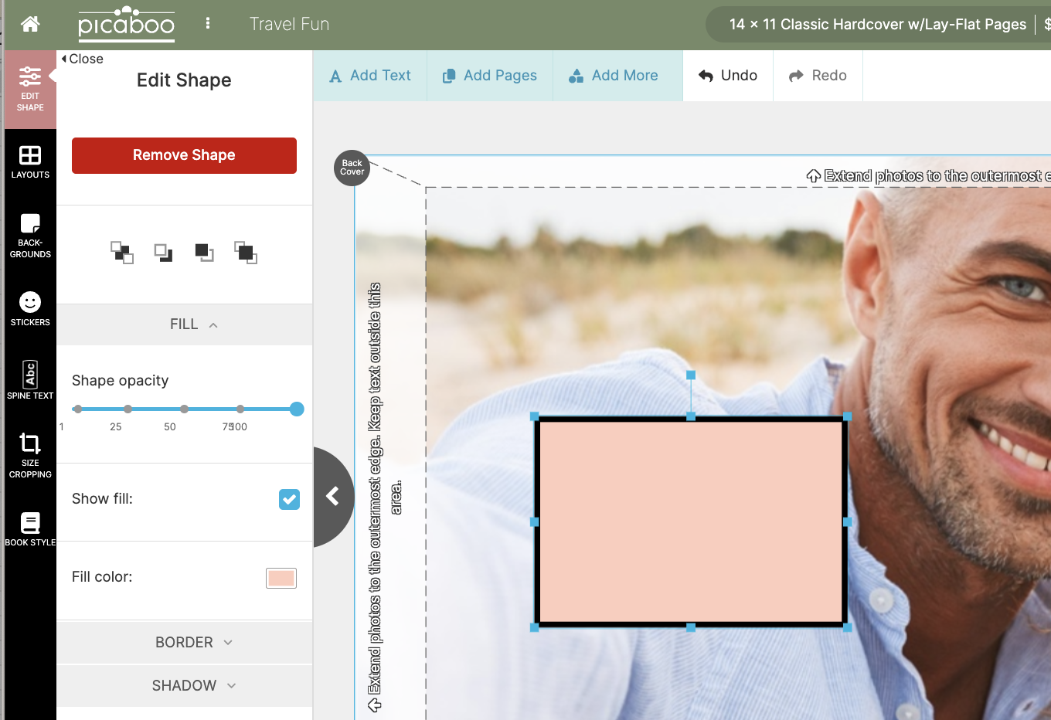1051x720 pixels.
Task: Set shape opacity to 25 mark
Action: (128, 409)
